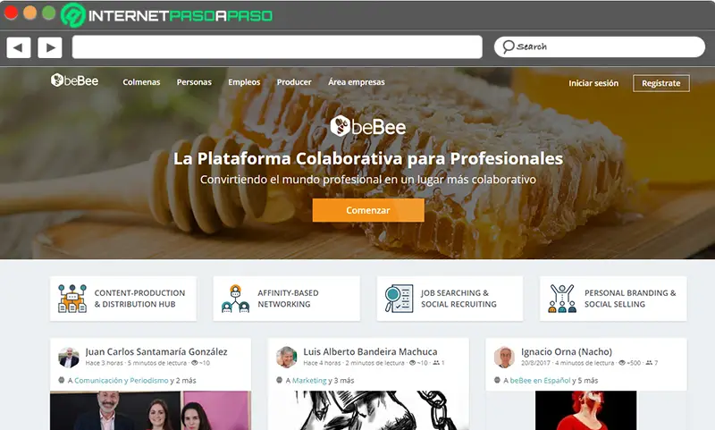The image size is (715, 430).
Task: Select Personal Branding & Social Selling text
Action: point(630,299)
